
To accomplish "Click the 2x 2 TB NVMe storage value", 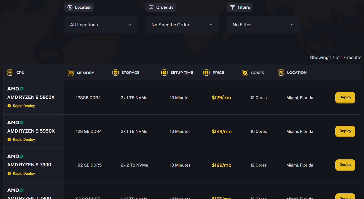I will 134,165.
